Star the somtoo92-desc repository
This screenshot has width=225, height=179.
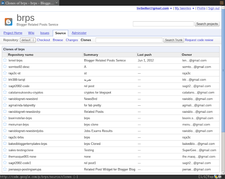pos(5,67)
